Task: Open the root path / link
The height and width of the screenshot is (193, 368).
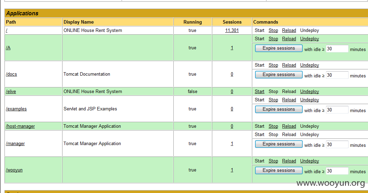Action: [x=7, y=31]
